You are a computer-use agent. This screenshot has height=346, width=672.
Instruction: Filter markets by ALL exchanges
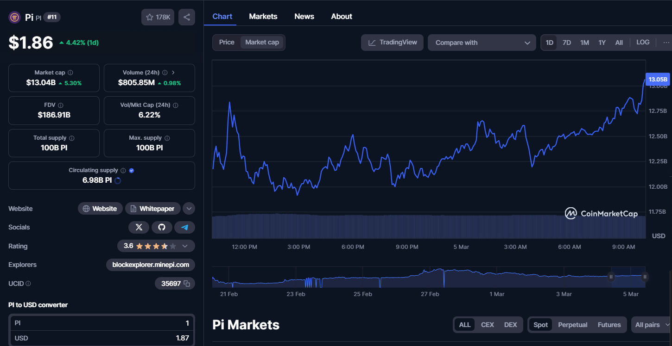[x=465, y=325]
